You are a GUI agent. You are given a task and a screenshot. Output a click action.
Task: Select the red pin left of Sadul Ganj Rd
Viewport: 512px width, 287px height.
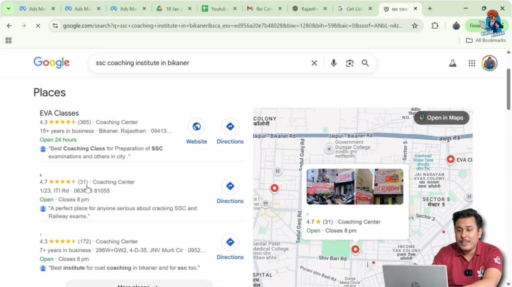coord(274,188)
